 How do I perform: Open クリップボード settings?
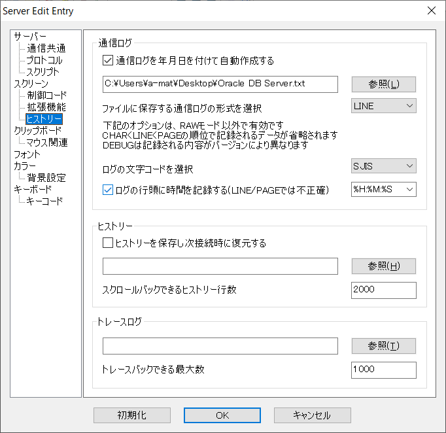(37, 131)
